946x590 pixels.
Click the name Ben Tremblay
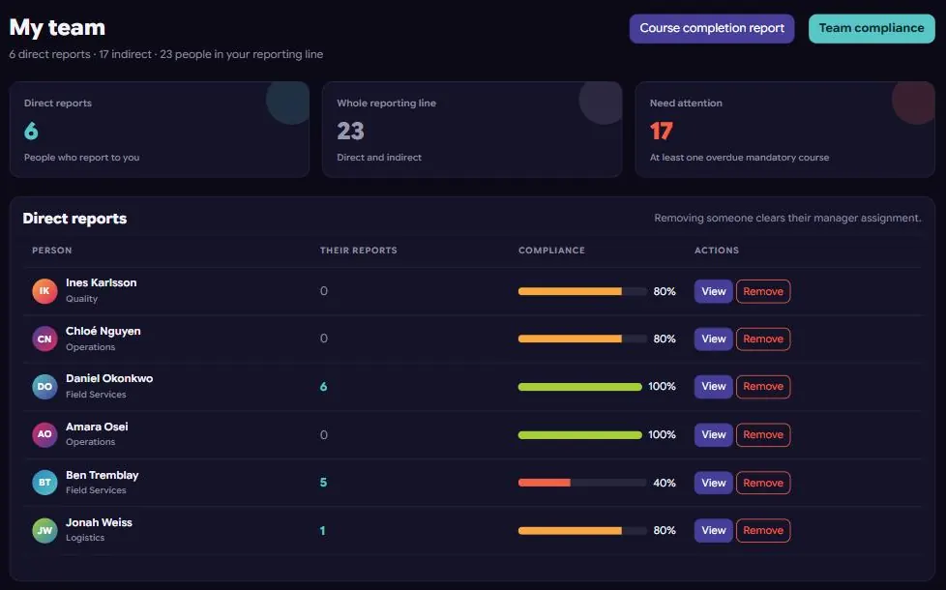click(102, 475)
